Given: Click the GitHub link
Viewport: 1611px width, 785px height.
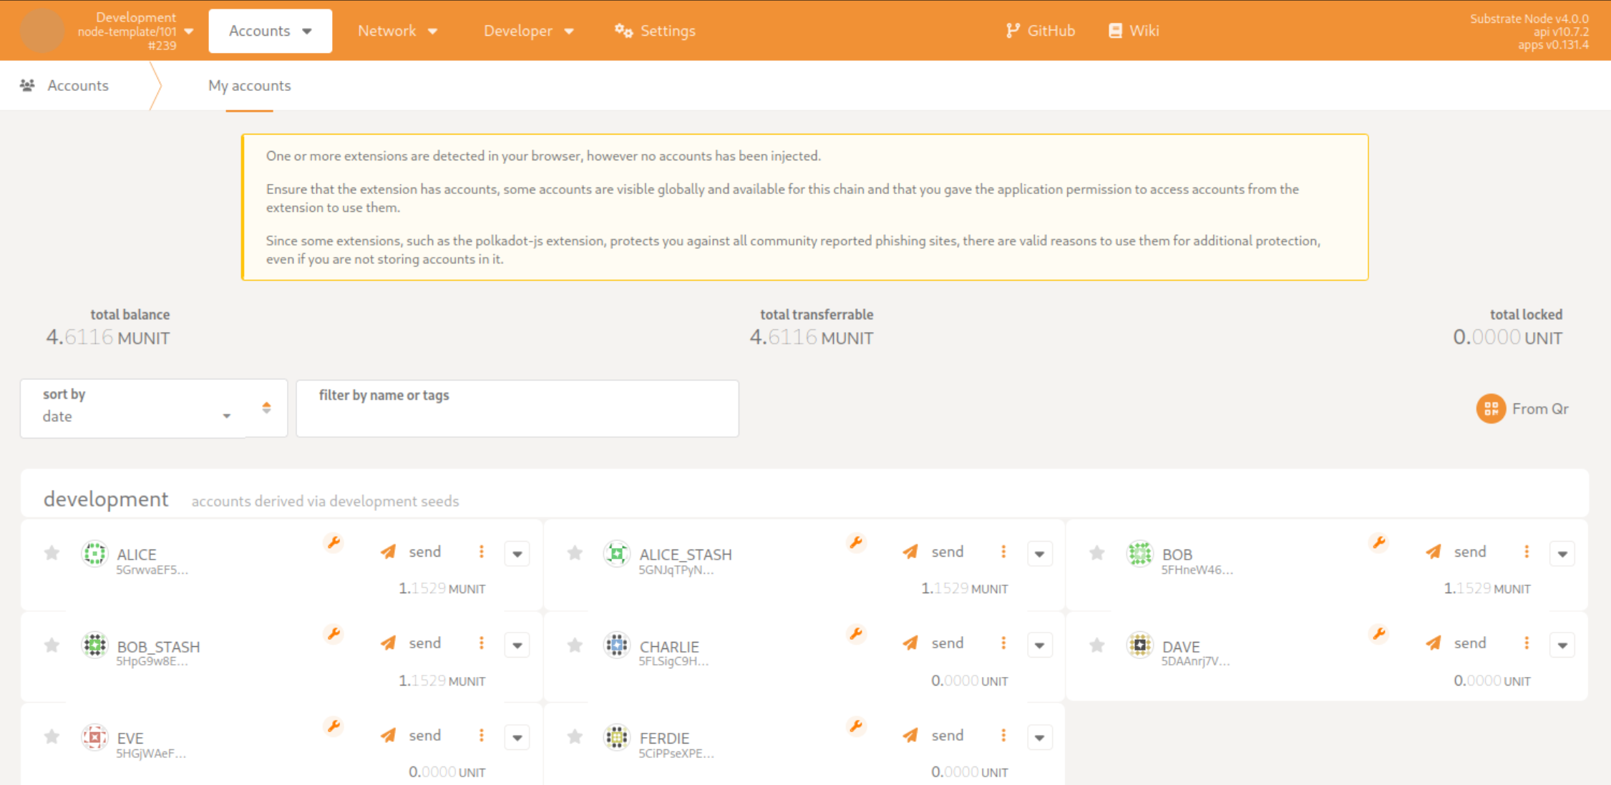Looking at the screenshot, I should click(x=1040, y=31).
